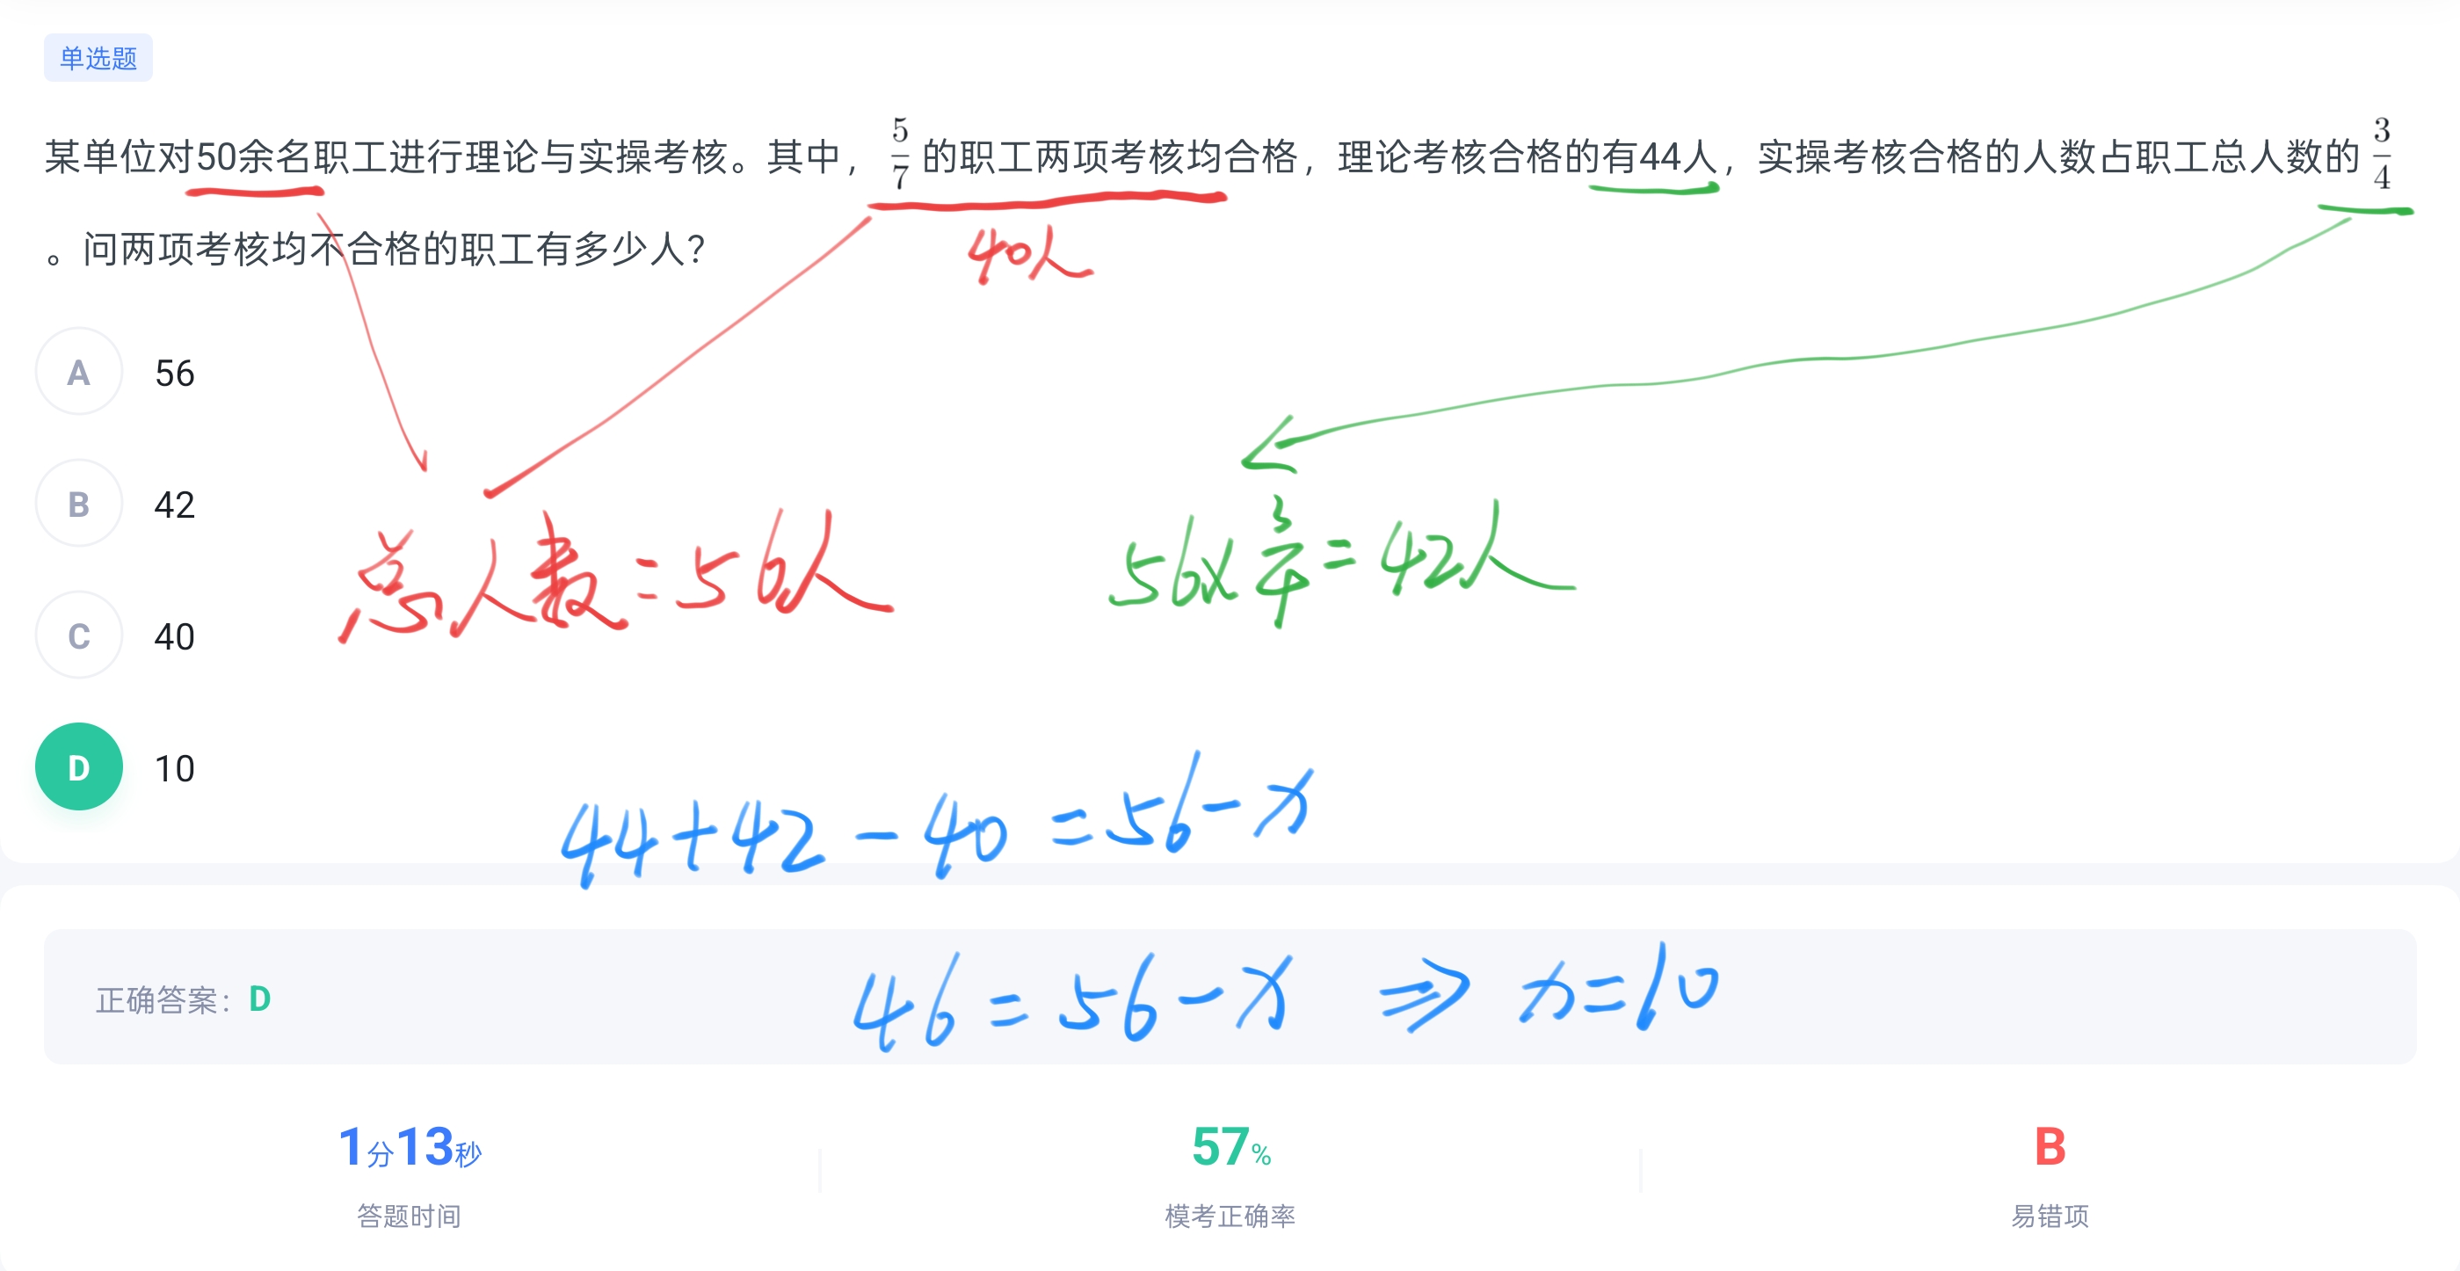Click the green correct answer letter D
Image resolution: width=2460 pixels, height=1271 pixels.
coord(260,999)
